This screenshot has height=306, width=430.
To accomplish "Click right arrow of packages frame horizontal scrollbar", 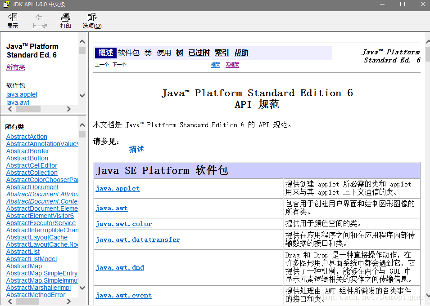I will (68, 109).
